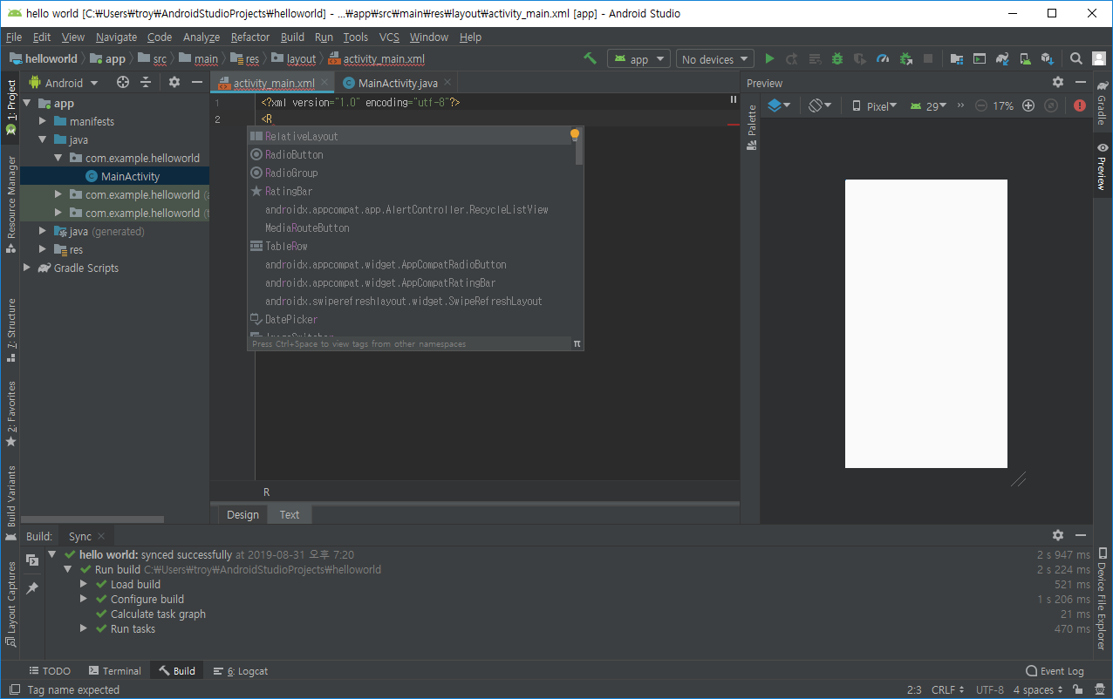Open SDK Manager icon
1113x699 pixels.
coord(1048,58)
